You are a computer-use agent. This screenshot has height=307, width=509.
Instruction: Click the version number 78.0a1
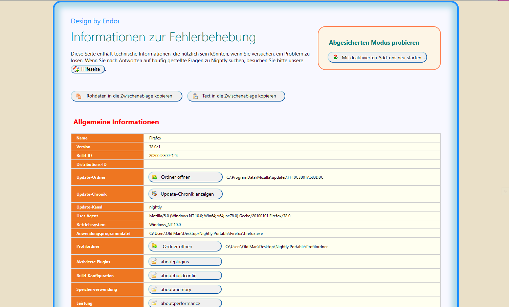(x=155, y=147)
